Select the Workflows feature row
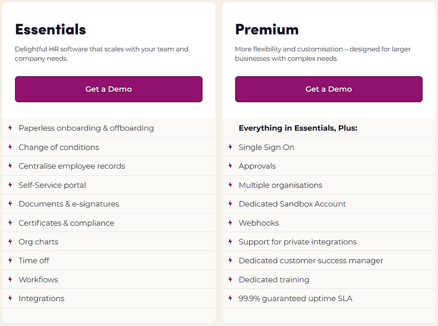The image size is (438, 326). (x=38, y=279)
